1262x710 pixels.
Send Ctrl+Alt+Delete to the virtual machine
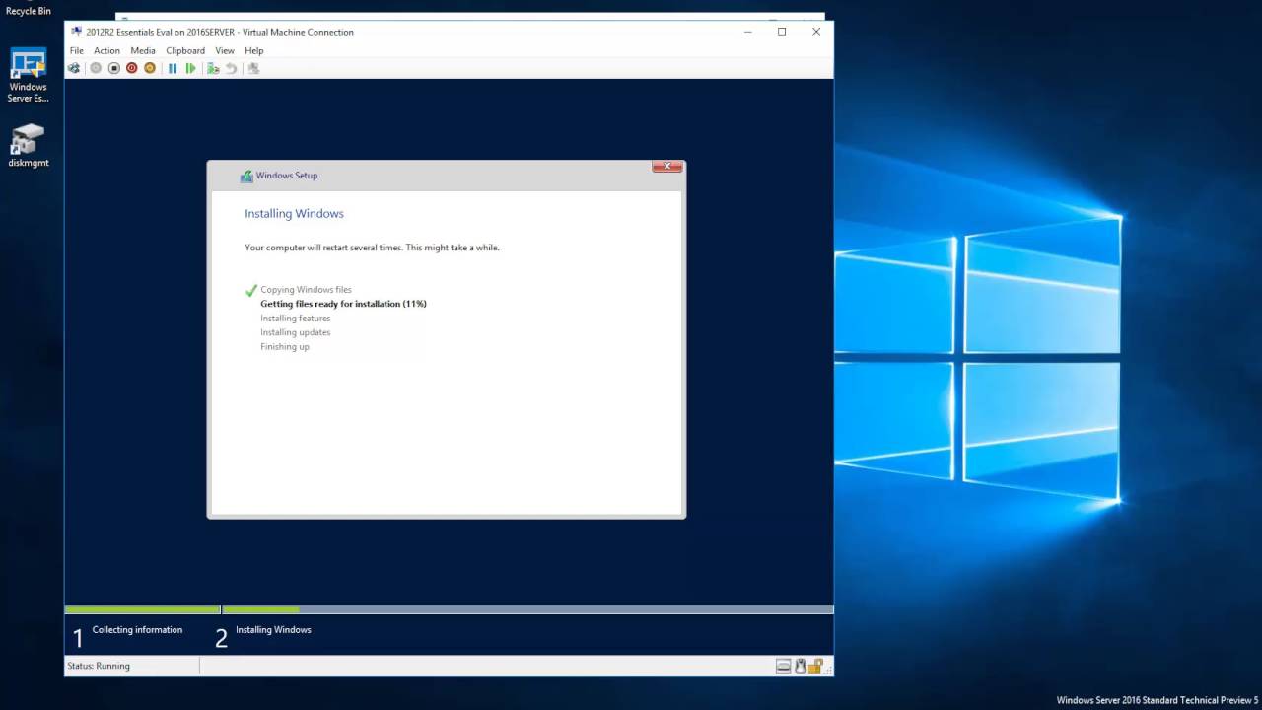coord(74,68)
